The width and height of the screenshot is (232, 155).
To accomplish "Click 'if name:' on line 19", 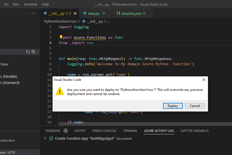I will (x=76, y=122).
